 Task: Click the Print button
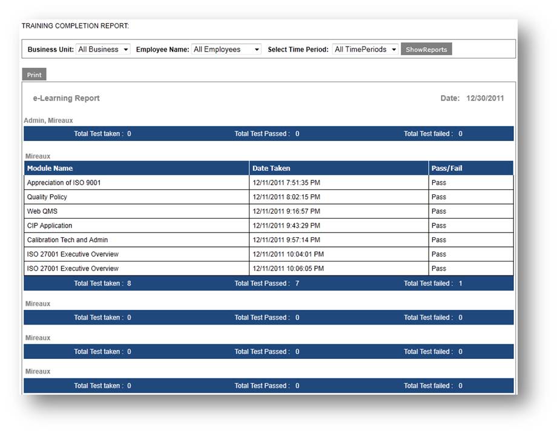34,74
